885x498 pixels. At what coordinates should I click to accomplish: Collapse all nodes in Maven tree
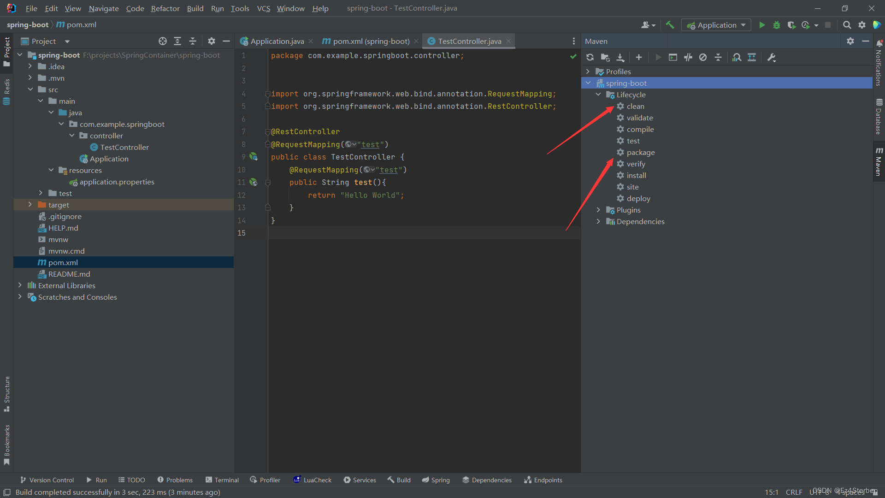tap(718, 58)
